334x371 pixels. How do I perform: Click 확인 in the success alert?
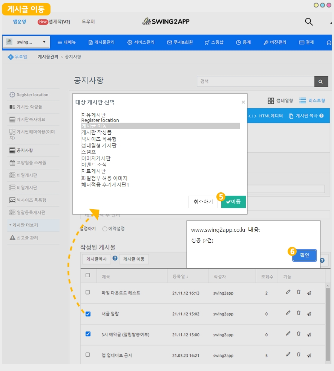pyautogui.click(x=304, y=255)
